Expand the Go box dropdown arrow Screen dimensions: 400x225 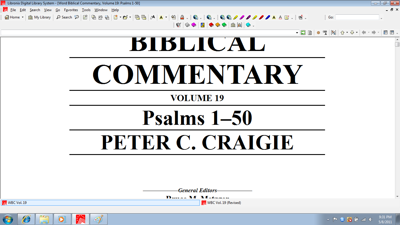click(x=381, y=18)
